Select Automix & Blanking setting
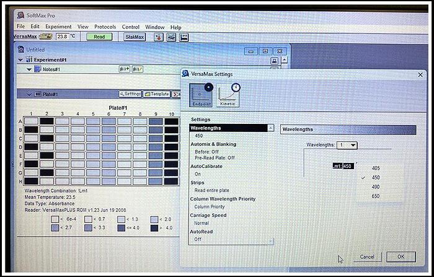 tap(213, 144)
